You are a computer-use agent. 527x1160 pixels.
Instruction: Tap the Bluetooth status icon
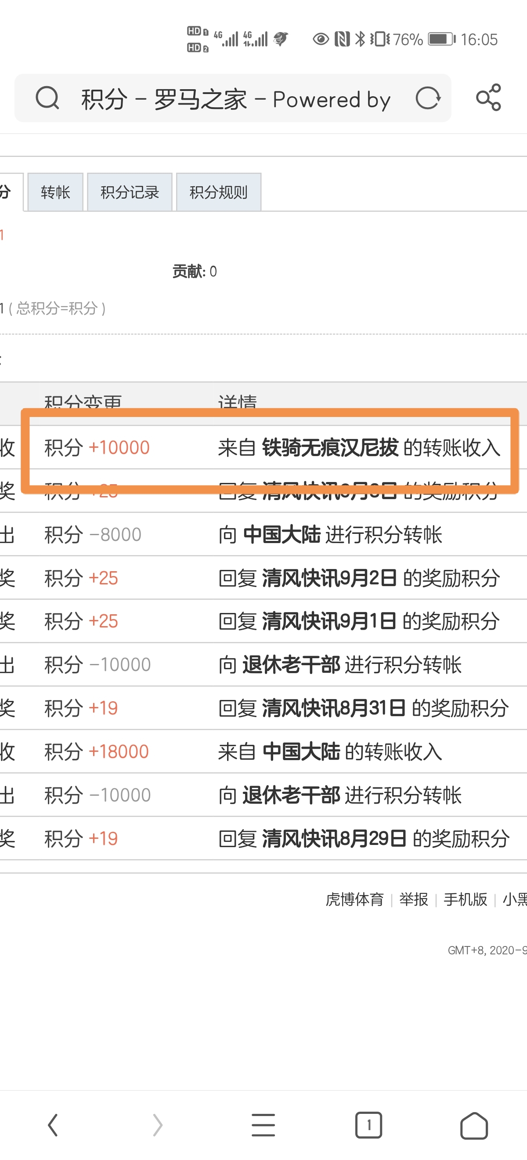pyautogui.click(x=360, y=39)
